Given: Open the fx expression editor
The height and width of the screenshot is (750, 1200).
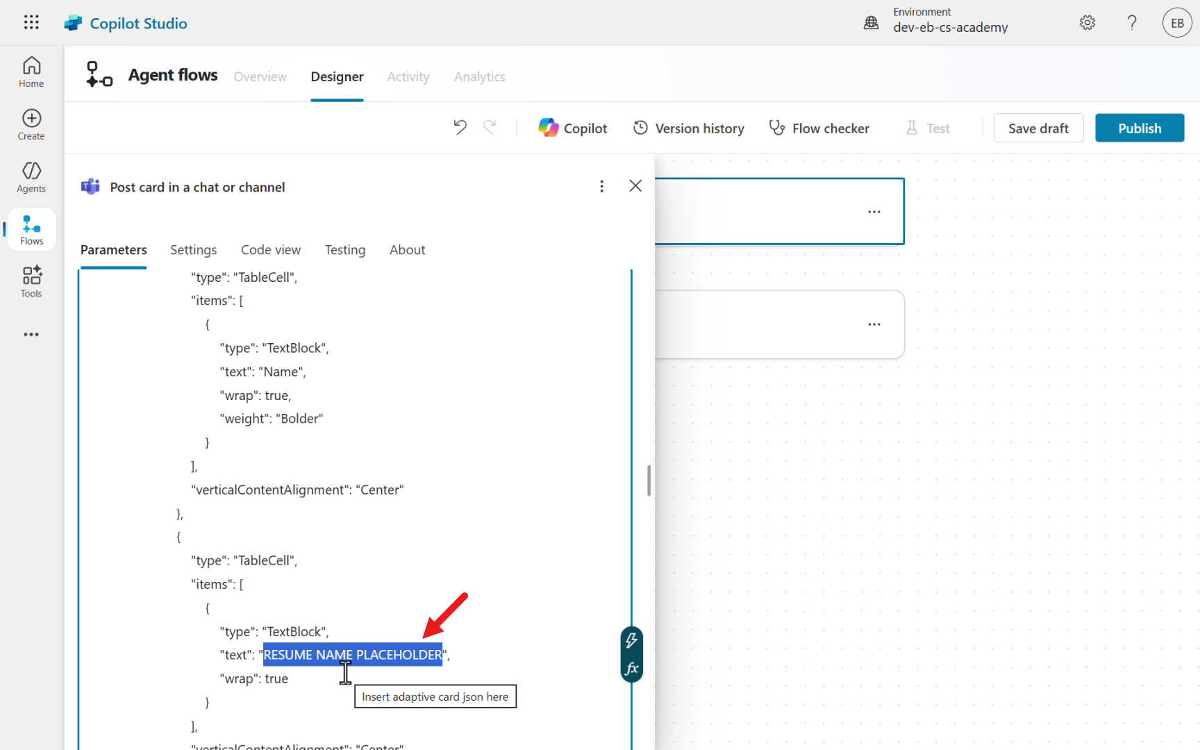Looking at the screenshot, I should [x=631, y=669].
